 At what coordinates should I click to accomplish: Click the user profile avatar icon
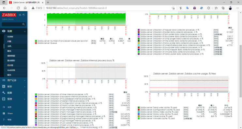(x=230, y=8)
